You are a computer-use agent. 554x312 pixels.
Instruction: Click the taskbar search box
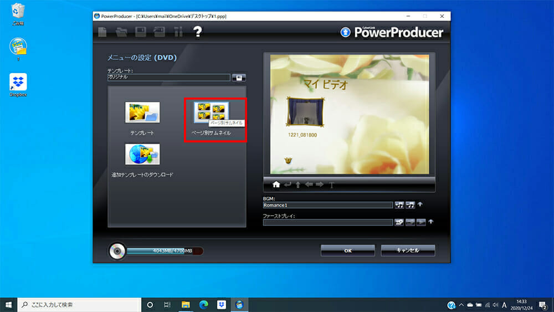[79, 305]
